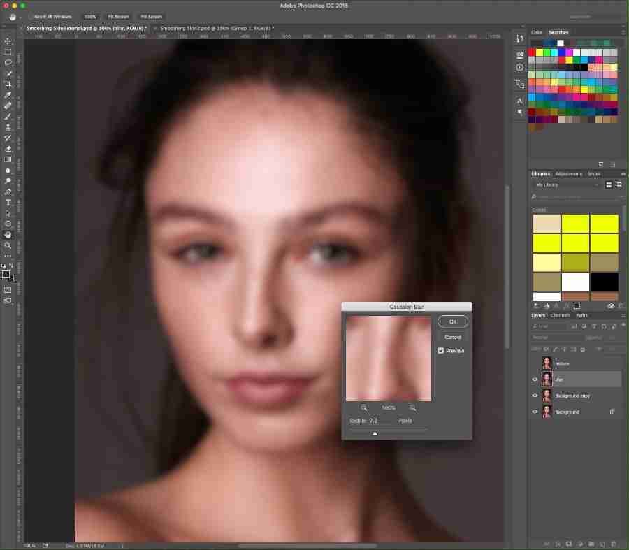Open the My Library dropdown

(567, 185)
